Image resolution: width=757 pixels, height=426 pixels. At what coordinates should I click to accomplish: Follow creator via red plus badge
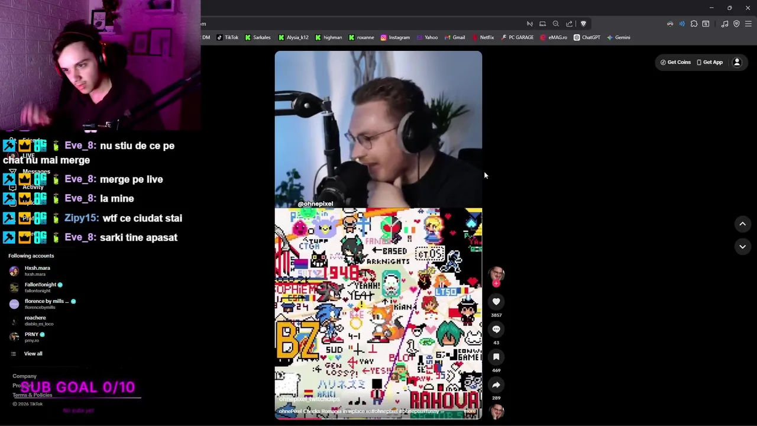point(496,283)
